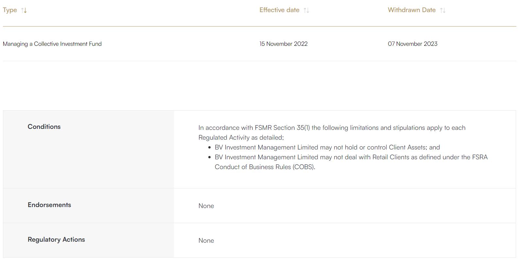Click bullet about holding Client Assets
The width and height of the screenshot is (519, 261).
(327, 148)
